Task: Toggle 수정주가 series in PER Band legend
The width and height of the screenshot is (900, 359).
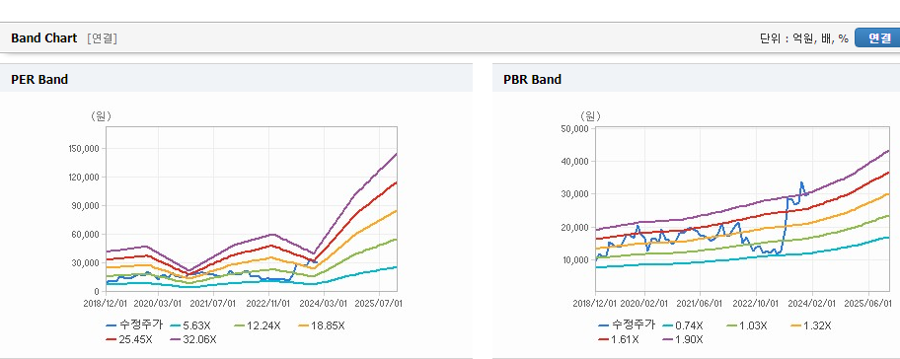Action: click(x=134, y=325)
